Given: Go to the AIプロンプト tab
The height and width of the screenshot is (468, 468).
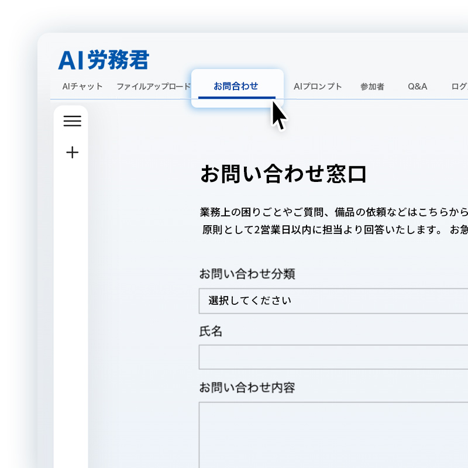Looking at the screenshot, I should pyautogui.click(x=318, y=87).
